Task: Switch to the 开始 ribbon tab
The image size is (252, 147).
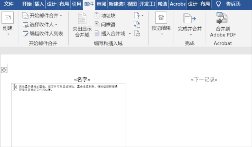Action: pyautogui.click(x=27, y=4)
